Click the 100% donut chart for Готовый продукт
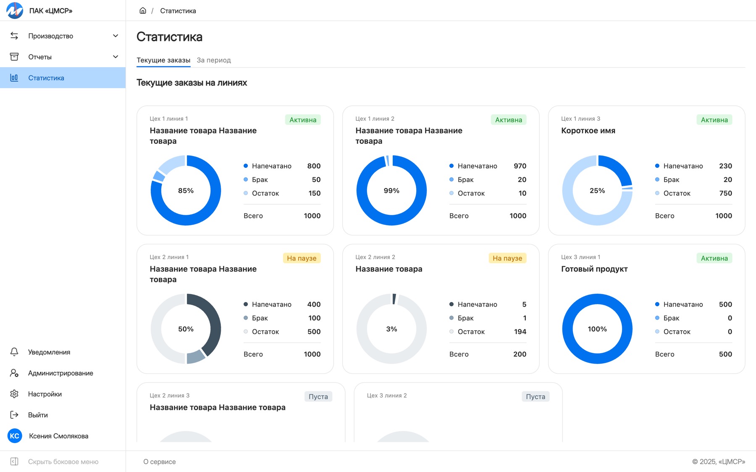Viewport: 756px width, 472px height. tap(597, 329)
